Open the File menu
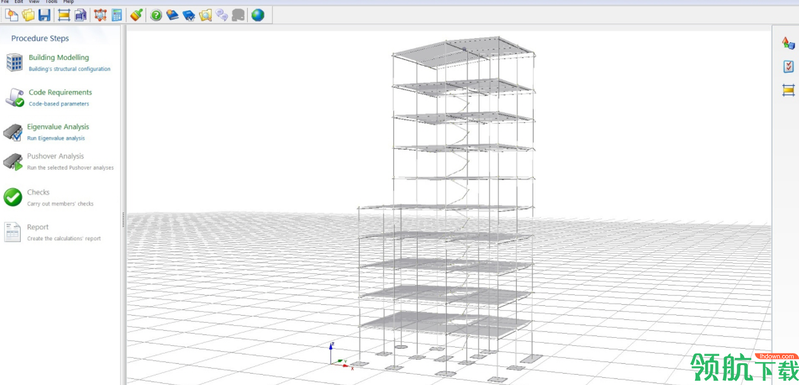Screen dimensions: 799x385 [5, 2]
